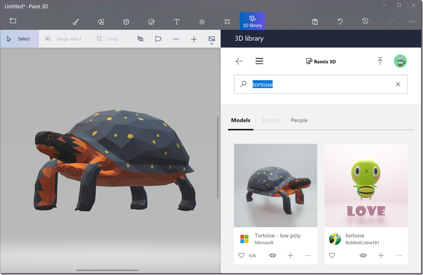Screen dimensions: 423x275
Task: Switch to the Models tab
Action: 241,120
